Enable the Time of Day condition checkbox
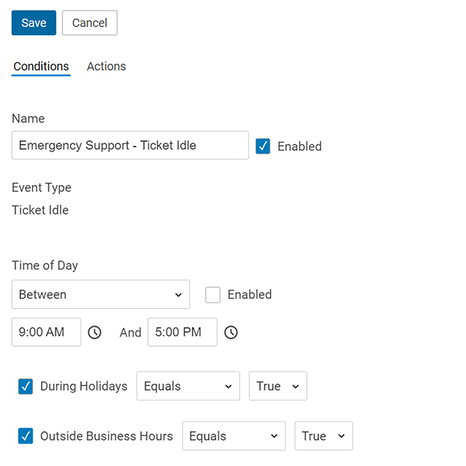 tap(213, 295)
